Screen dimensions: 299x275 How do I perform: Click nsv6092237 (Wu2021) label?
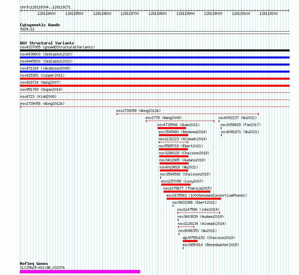pos(238,118)
